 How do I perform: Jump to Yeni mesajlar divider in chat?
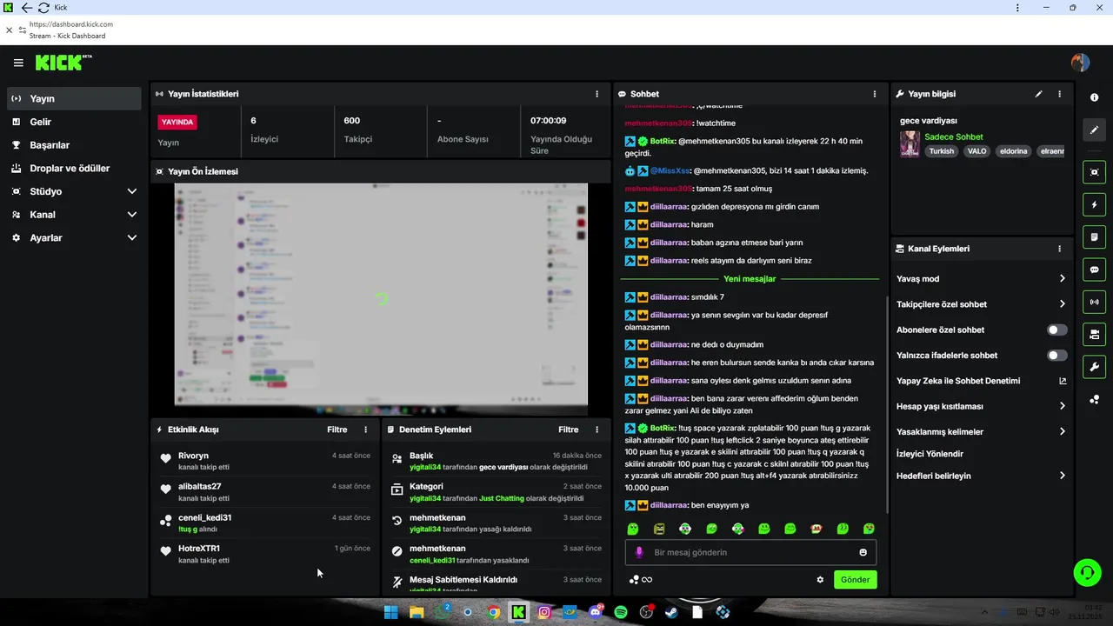click(x=750, y=279)
